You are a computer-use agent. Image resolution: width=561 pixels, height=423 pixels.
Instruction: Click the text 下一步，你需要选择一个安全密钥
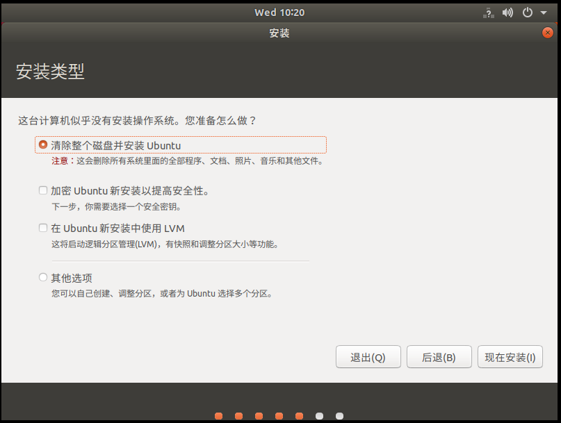click(x=116, y=207)
